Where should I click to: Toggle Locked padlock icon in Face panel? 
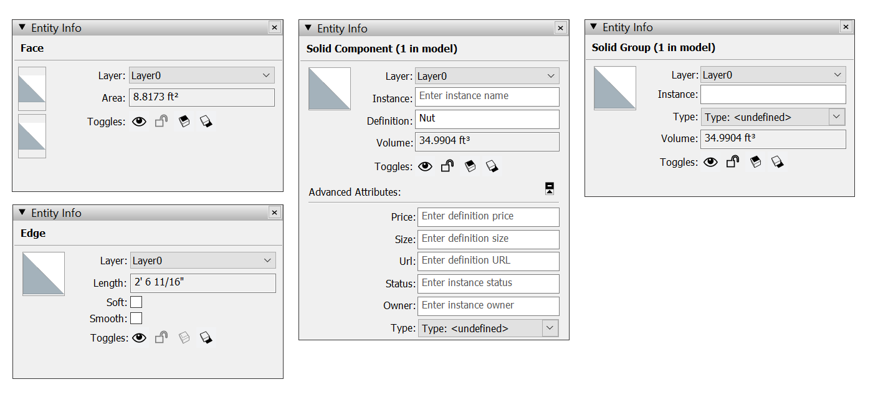[x=161, y=122]
